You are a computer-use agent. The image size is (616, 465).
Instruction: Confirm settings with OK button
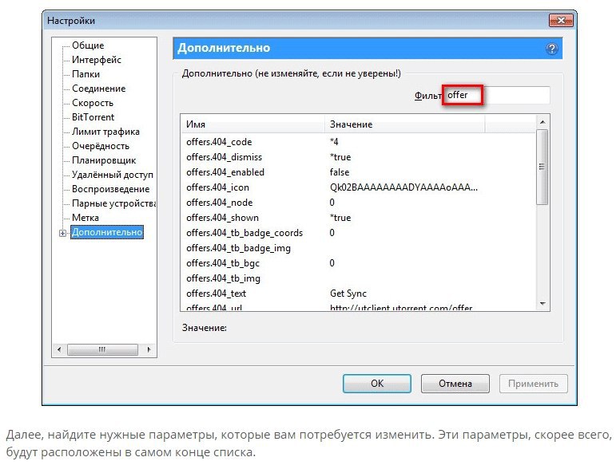point(377,384)
